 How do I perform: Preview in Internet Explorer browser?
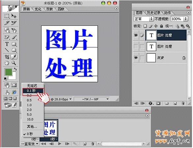click(x=14, y=92)
